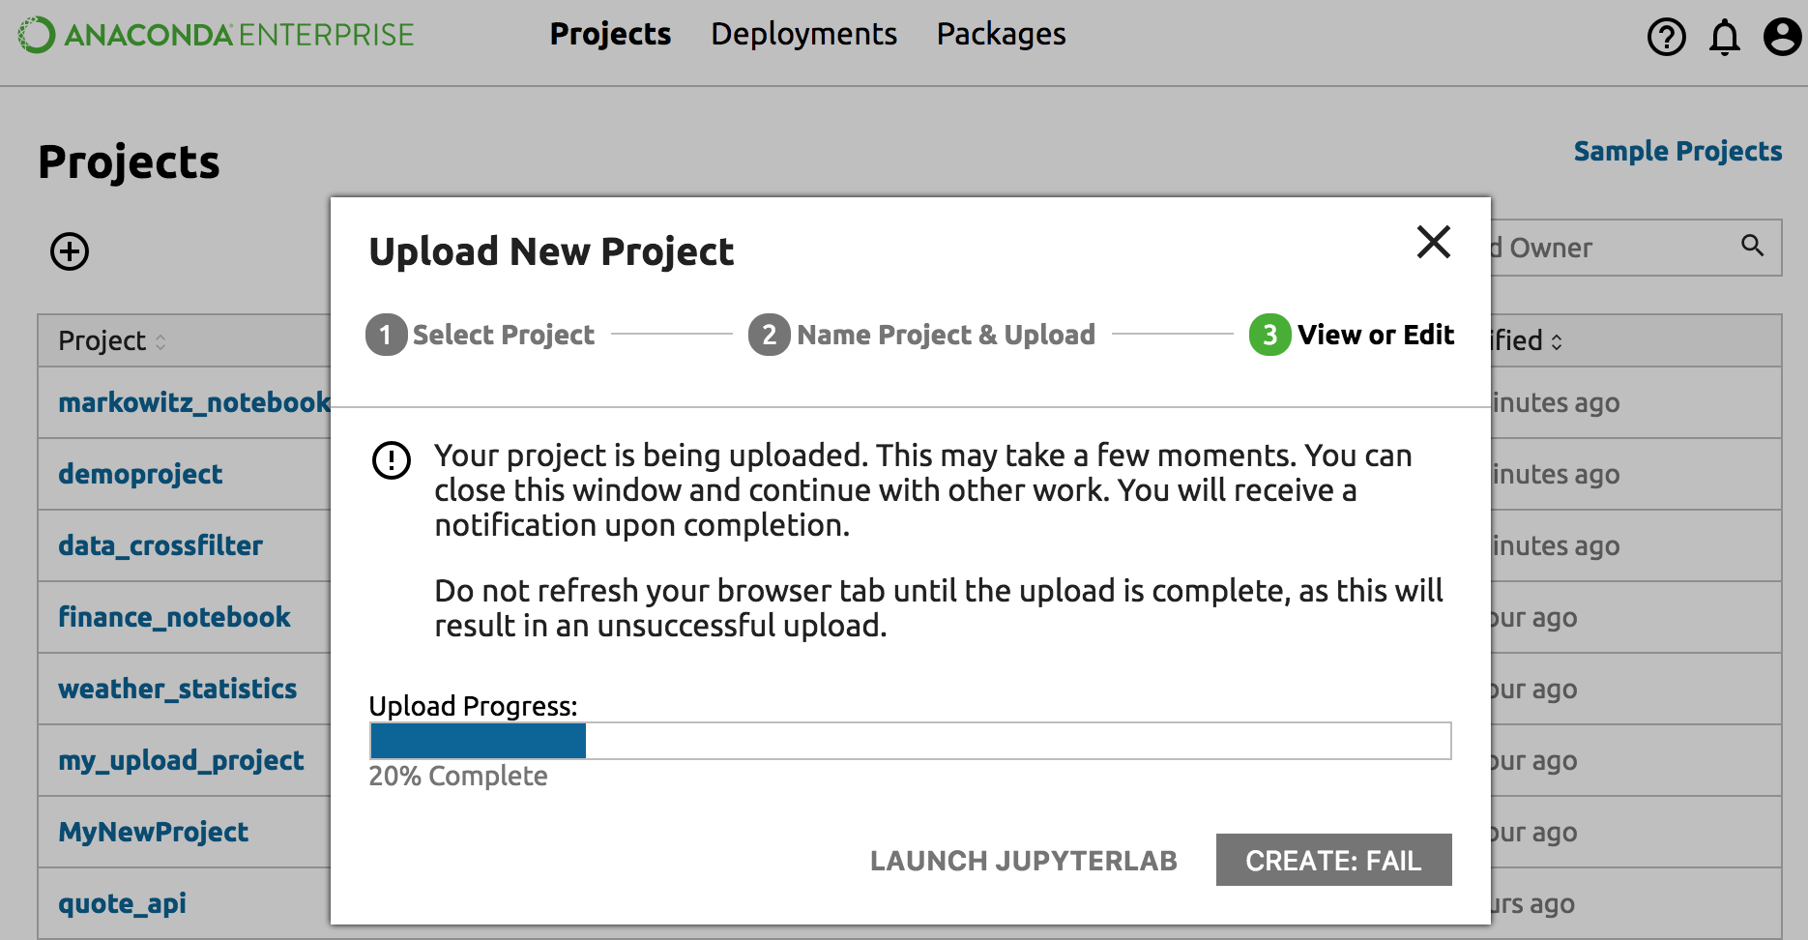Click the Anaconda Enterprise logo

click(x=217, y=35)
